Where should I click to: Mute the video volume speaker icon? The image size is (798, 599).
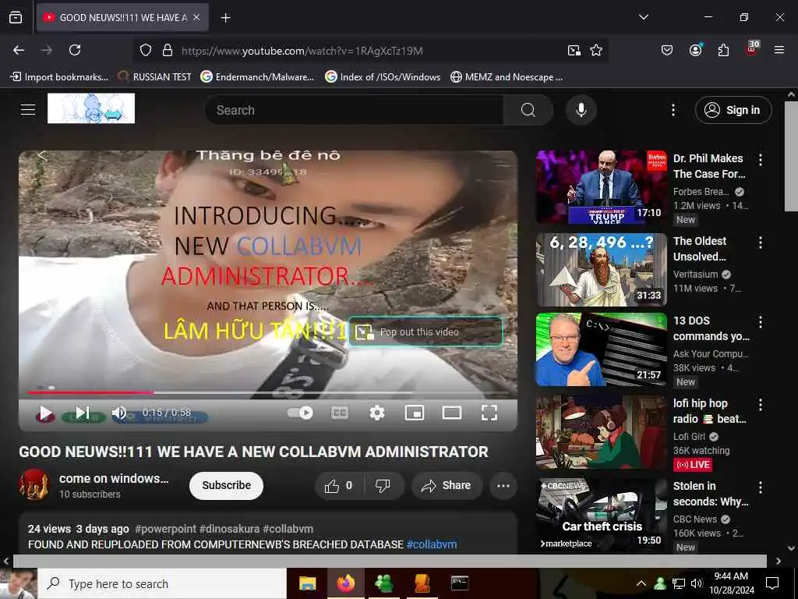(x=118, y=413)
